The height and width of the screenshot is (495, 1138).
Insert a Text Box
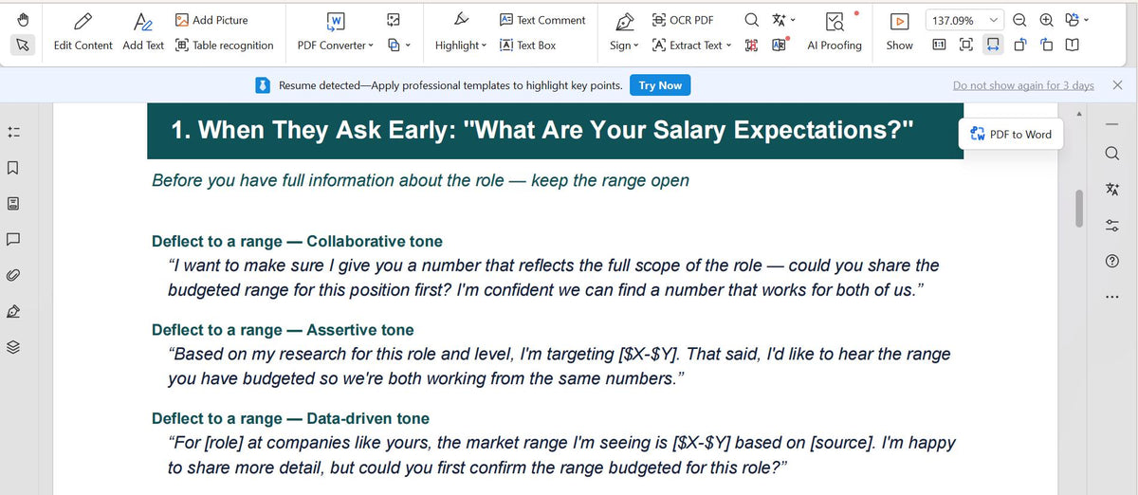click(527, 45)
